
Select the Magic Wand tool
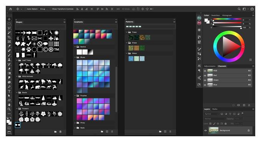pyautogui.click(x=9, y=33)
